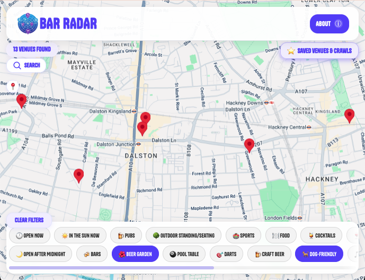
Task: Click the Mayville Estate label
Action: [82, 65]
